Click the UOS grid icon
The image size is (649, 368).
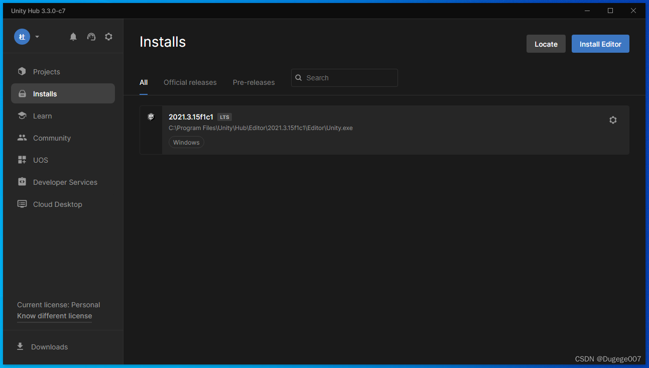22,160
